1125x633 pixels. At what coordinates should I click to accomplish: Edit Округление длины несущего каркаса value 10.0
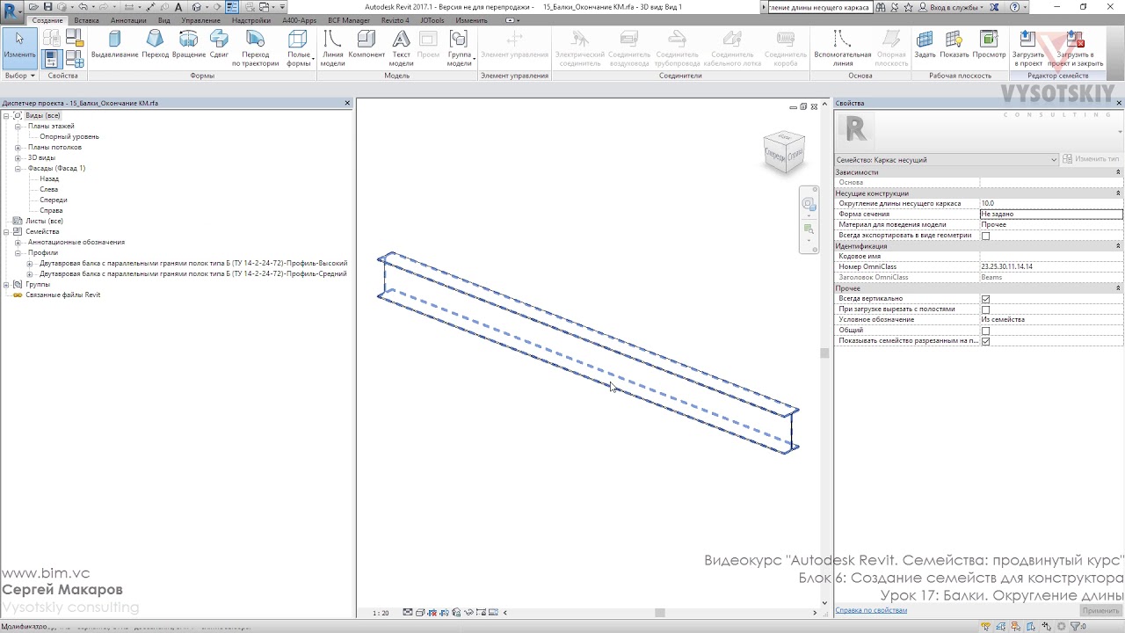coord(1051,204)
